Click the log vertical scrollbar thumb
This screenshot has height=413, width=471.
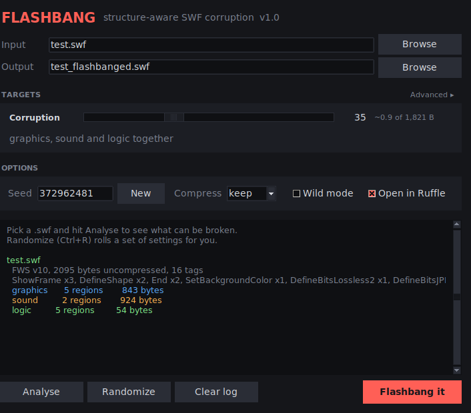coord(457,297)
